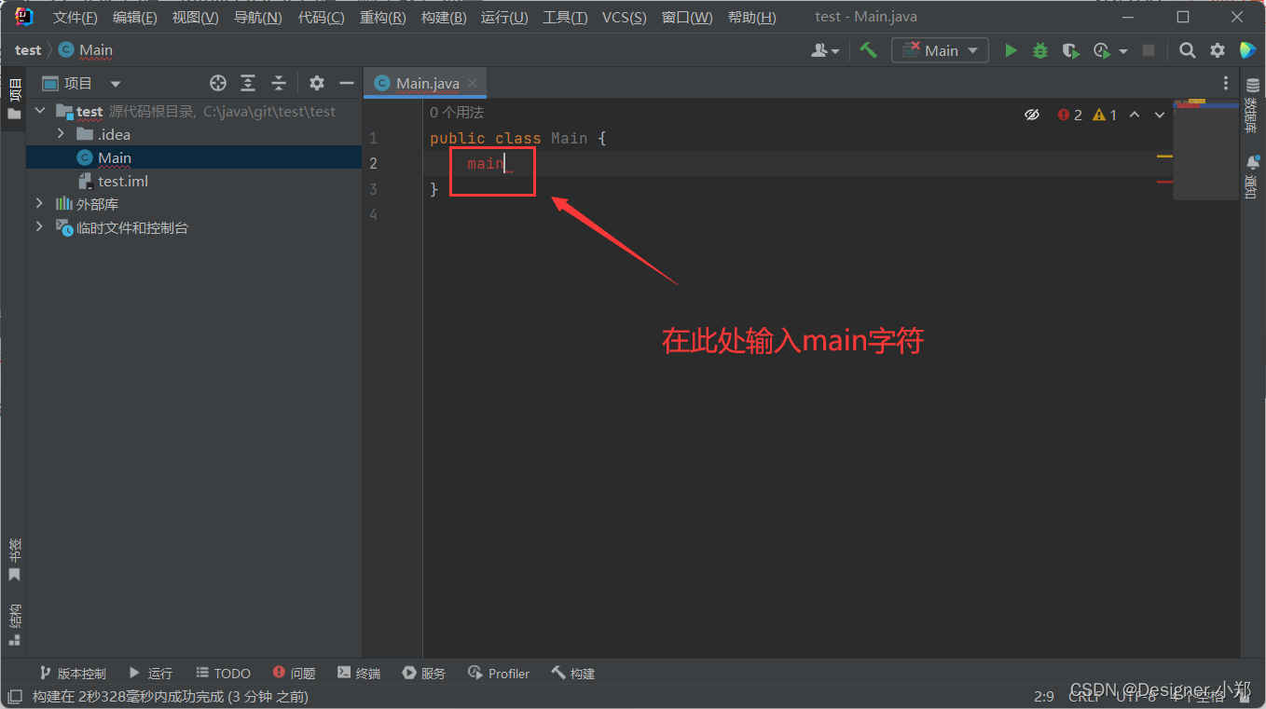Toggle tool window bars icon in status bar
Screen dimensions: 1266x709
pos(15,696)
